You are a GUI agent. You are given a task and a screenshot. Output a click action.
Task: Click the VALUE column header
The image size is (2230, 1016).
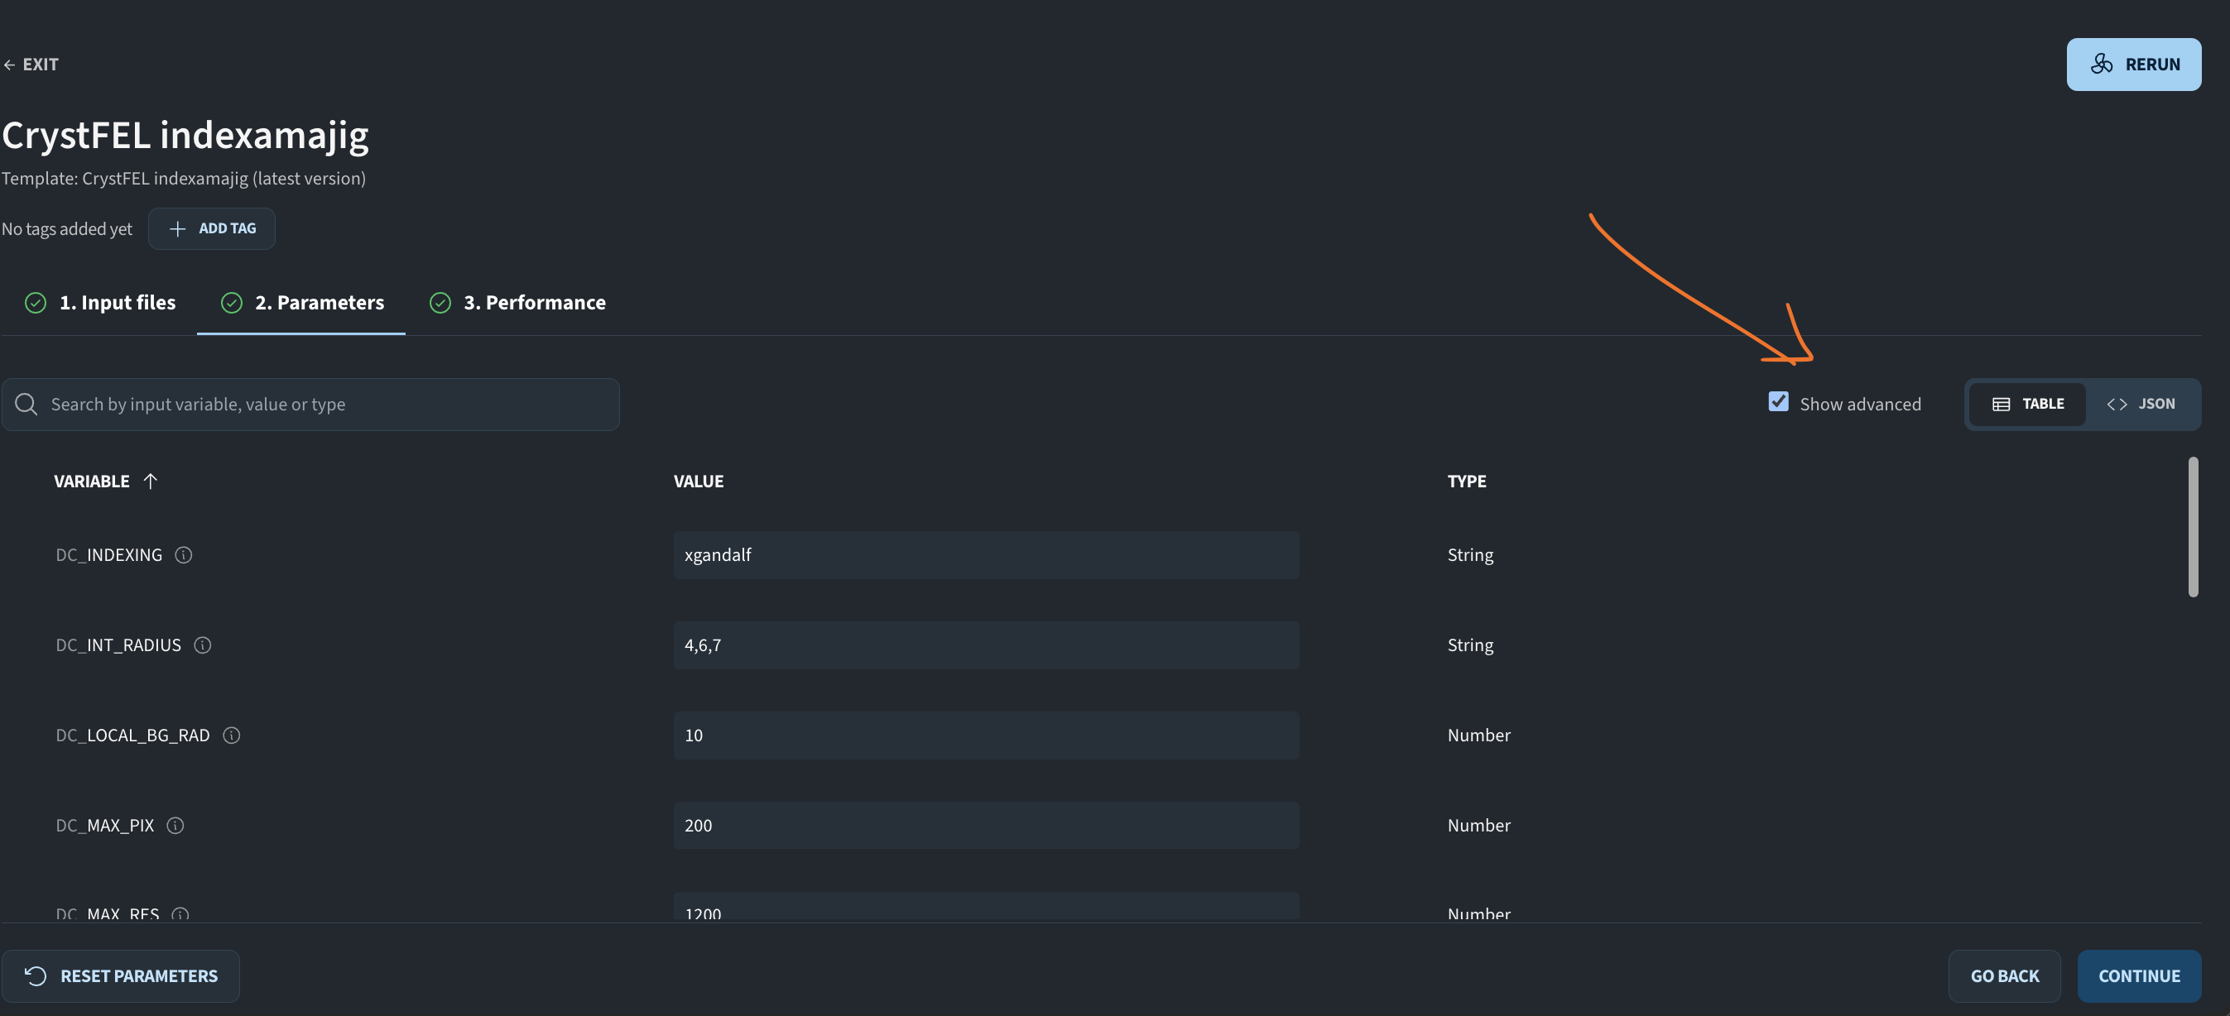tap(699, 482)
